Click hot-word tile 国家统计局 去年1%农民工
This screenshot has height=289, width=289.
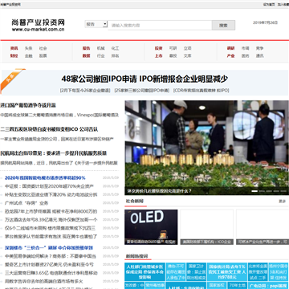point(227,271)
